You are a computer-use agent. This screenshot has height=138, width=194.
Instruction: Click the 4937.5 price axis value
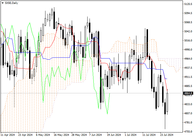(x=188, y=68)
